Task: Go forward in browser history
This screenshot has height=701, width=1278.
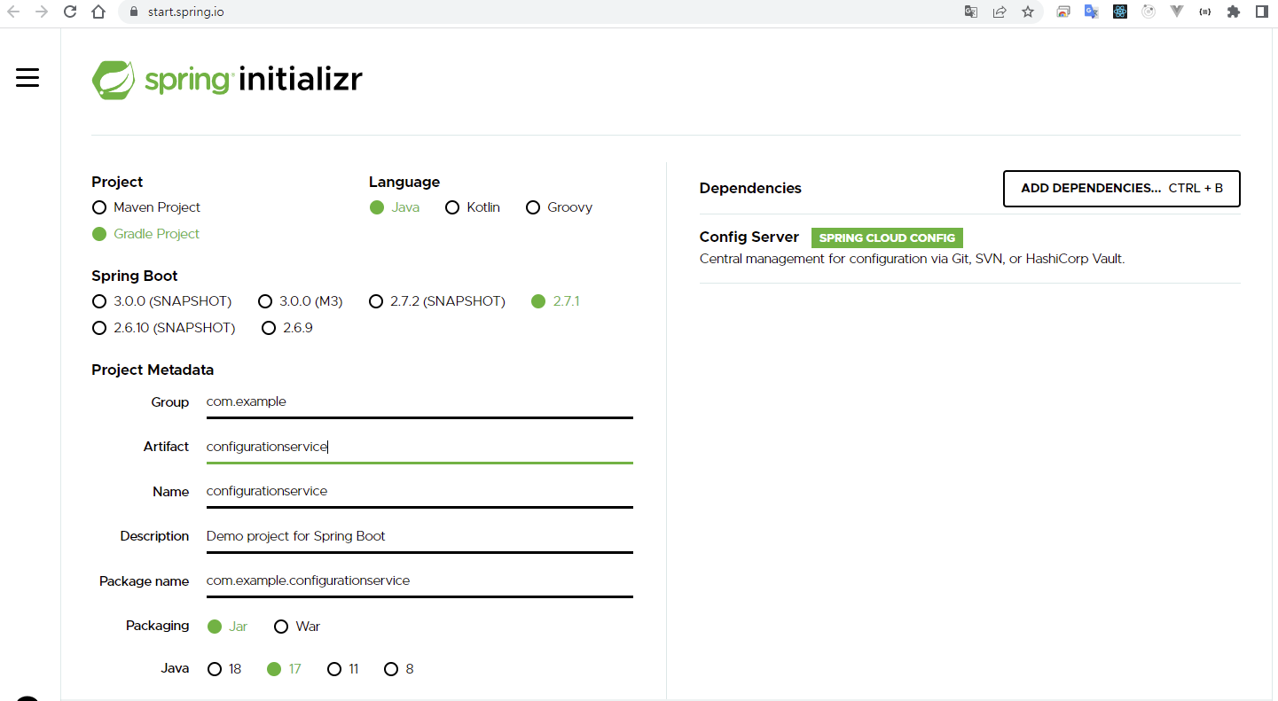Action: (x=42, y=12)
